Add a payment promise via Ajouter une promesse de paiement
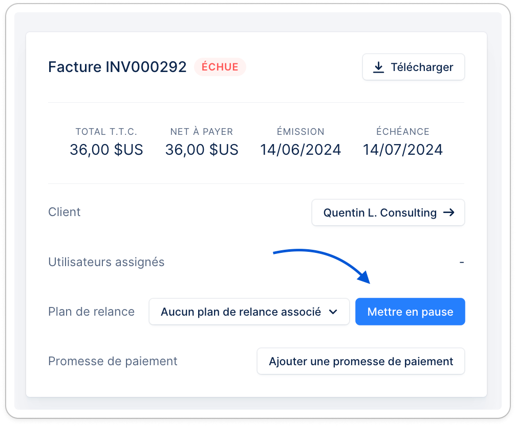The height and width of the screenshot is (426, 516). (x=361, y=361)
